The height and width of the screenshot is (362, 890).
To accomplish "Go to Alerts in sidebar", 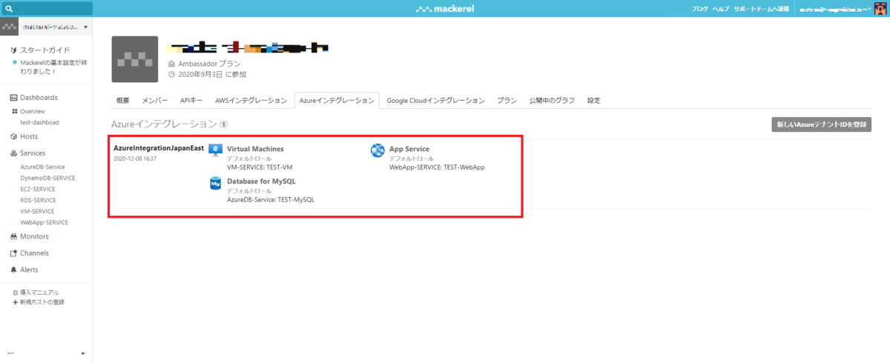I will click(x=29, y=270).
